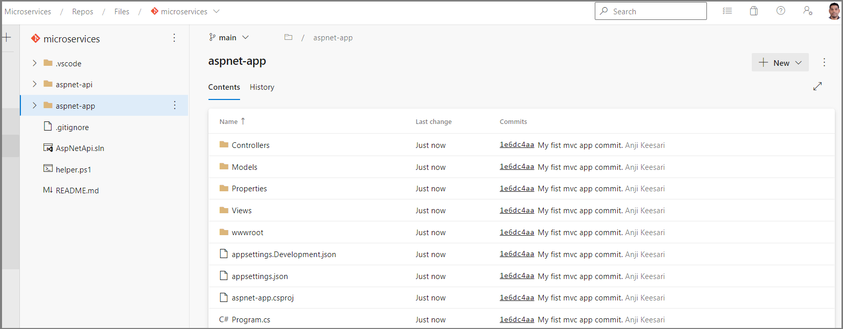
Task: Click the plus icon in left sidebar
Action: click(7, 37)
